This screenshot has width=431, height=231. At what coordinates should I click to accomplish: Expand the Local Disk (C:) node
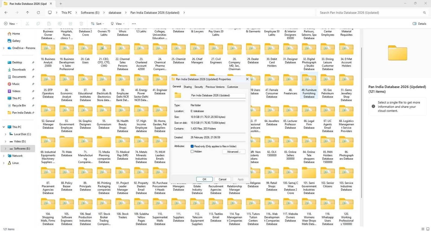tap(5, 134)
